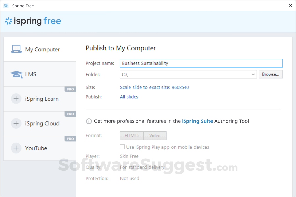
Task: Close the iSpring Free window
Action: click(x=290, y=6)
